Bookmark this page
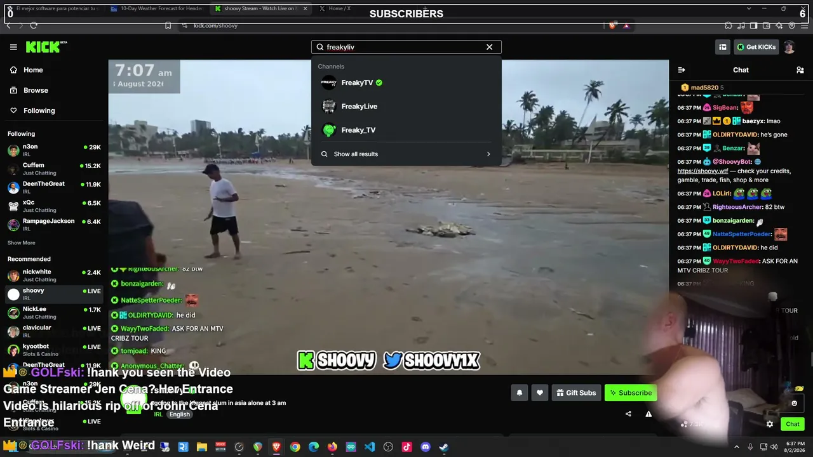The width and height of the screenshot is (813, 457). click(168, 25)
